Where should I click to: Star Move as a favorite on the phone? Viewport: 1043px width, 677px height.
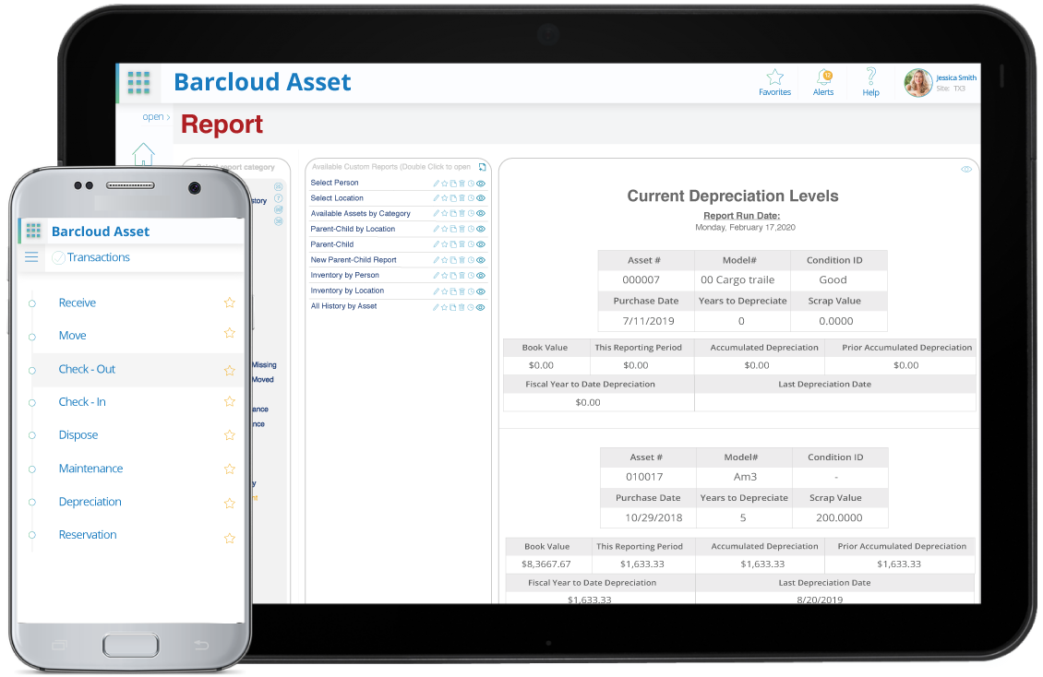230,333
